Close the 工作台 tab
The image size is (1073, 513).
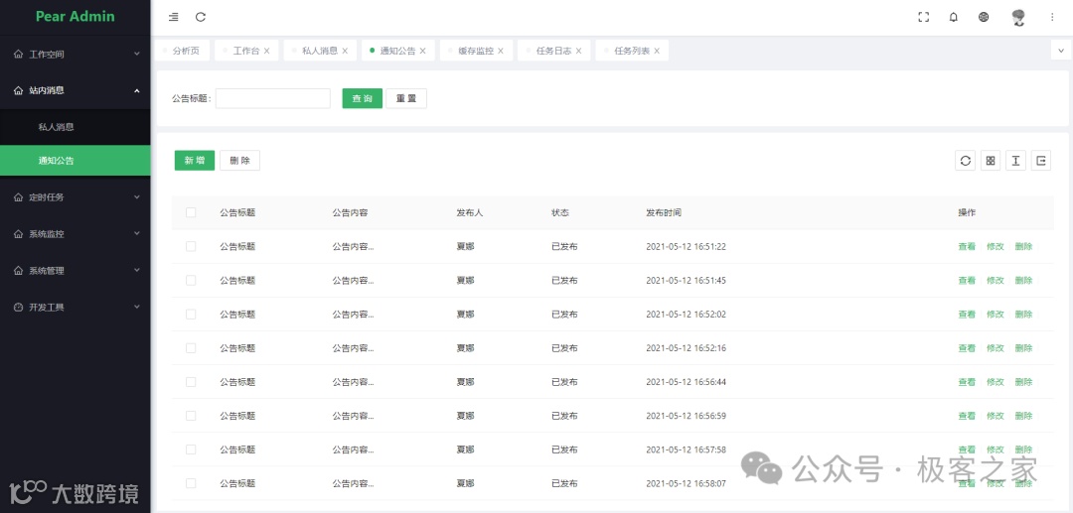tap(267, 51)
